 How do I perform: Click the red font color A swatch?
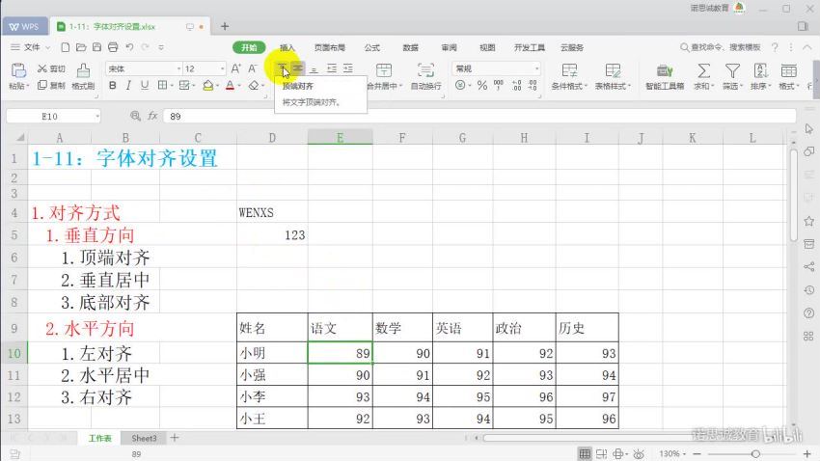(230, 85)
